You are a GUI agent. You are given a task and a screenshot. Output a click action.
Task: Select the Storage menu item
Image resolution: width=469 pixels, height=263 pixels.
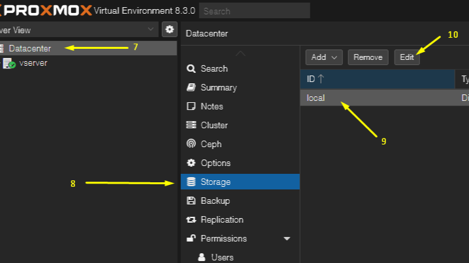[240, 182]
